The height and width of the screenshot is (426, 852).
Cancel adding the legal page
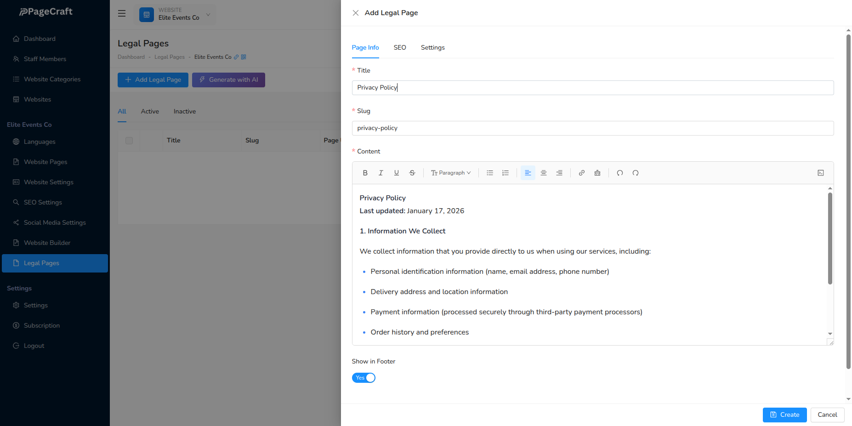click(x=827, y=415)
